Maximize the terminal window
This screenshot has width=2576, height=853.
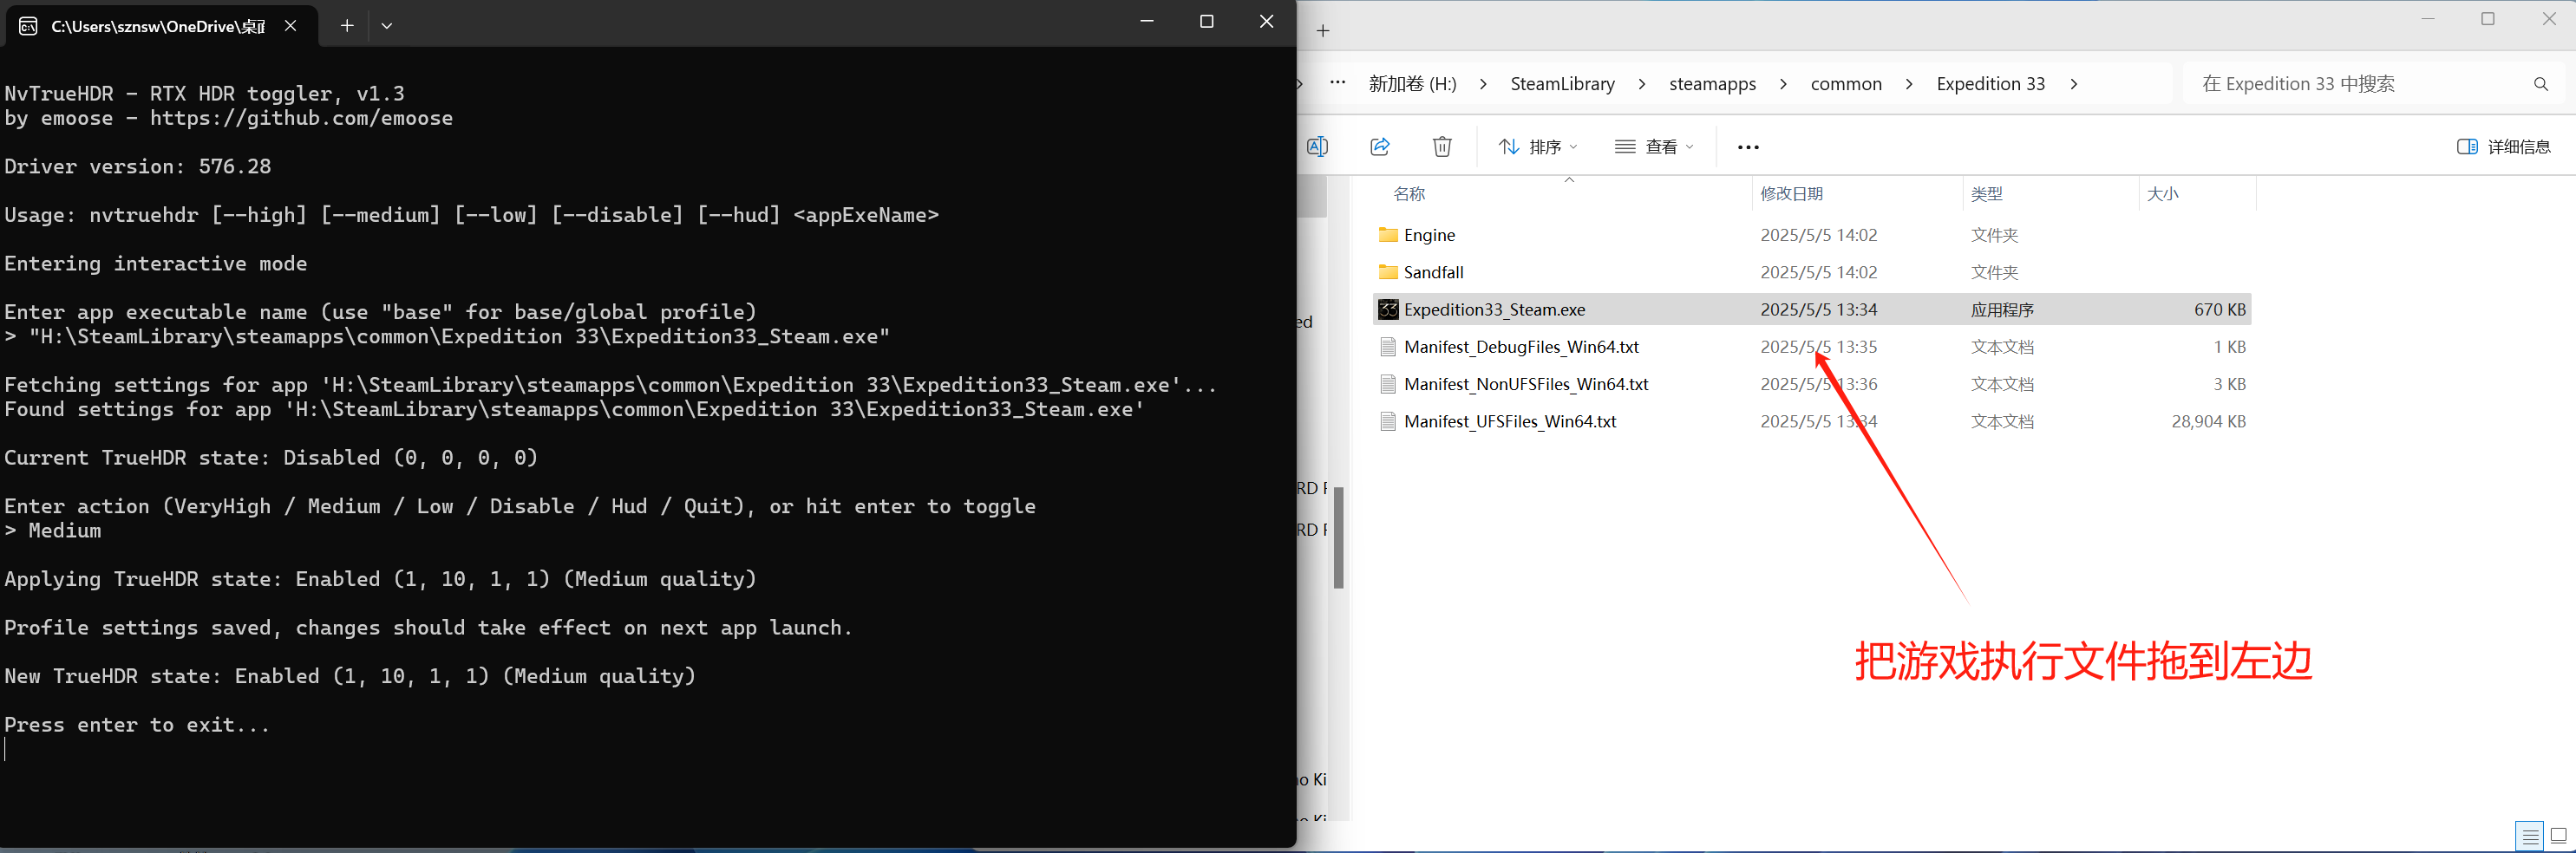click(1207, 22)
